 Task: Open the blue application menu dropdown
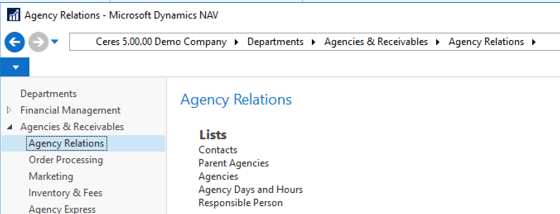point(15,67)
